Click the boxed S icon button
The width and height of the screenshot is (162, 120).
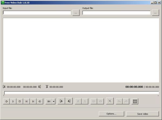(135, 101)
